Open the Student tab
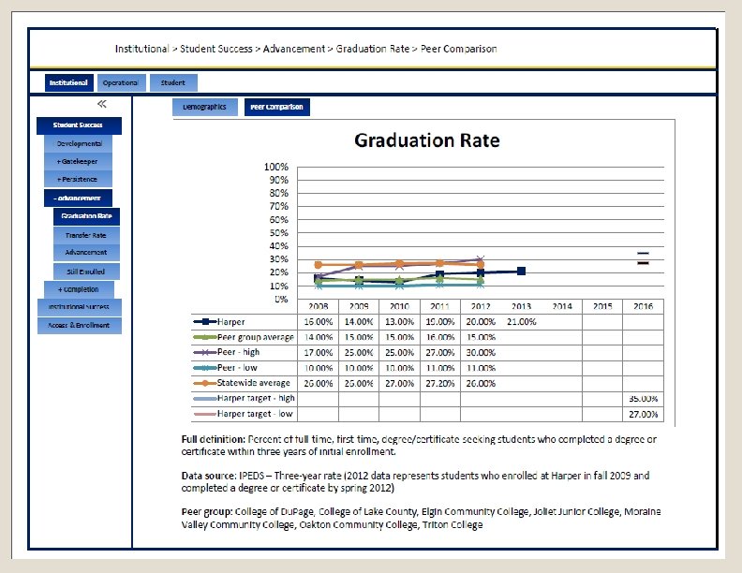Viewport: 742px width, 573px height. click(173, 82)
